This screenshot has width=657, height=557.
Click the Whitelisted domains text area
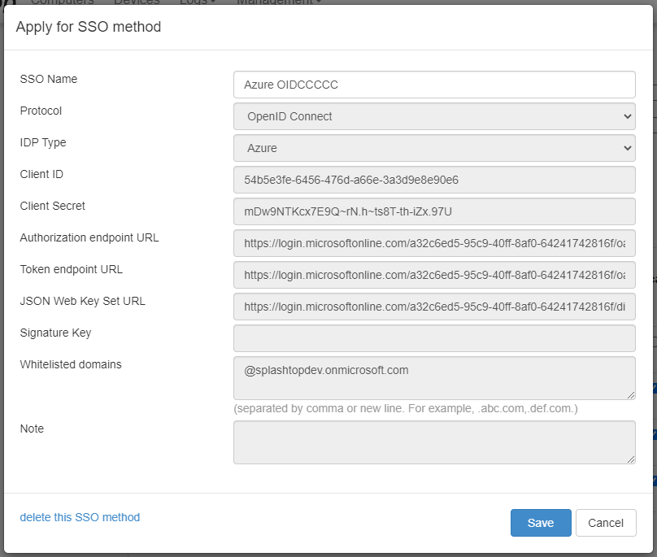point(434,378)
